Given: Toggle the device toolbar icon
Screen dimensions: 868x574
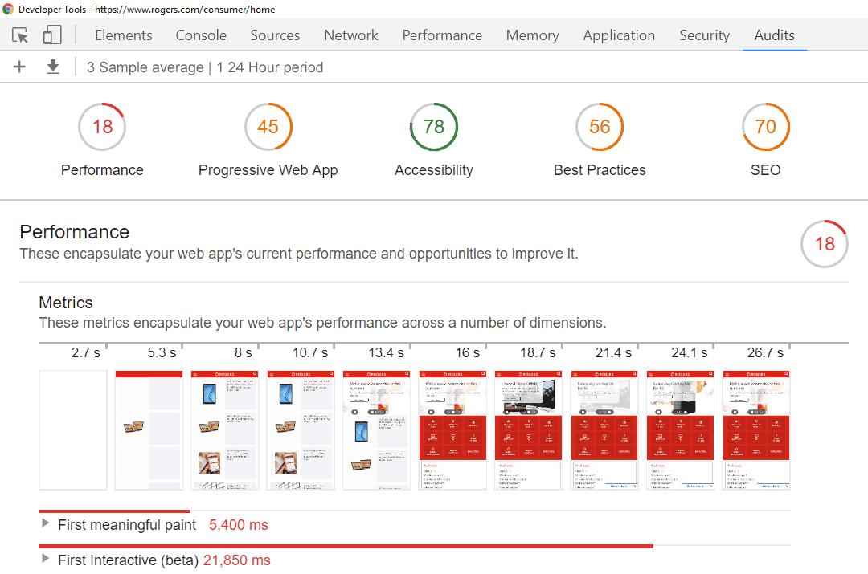Looking at the screenshot, I should [52, 35].
